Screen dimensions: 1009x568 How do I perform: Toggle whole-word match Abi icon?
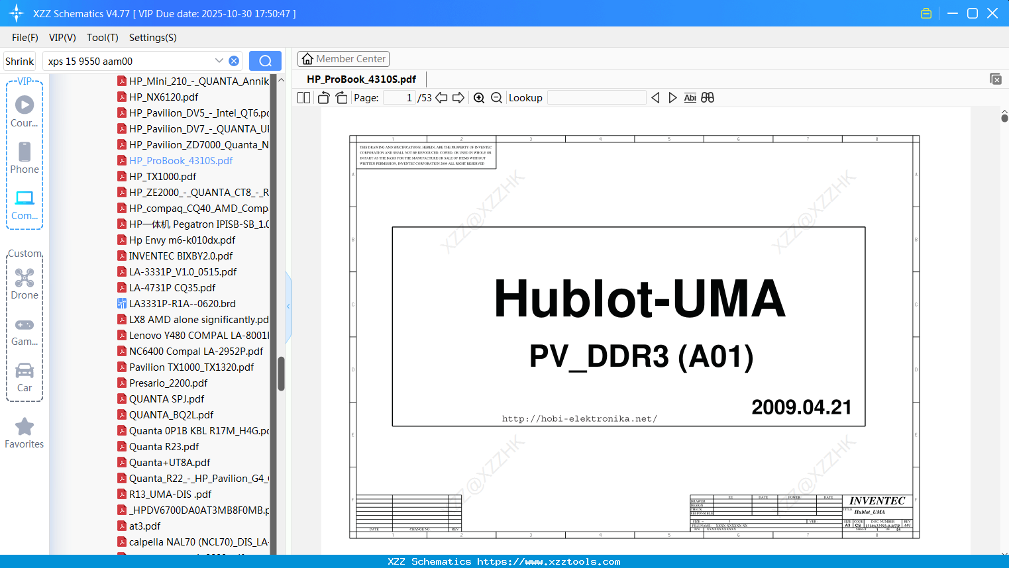tap(690, 97)
